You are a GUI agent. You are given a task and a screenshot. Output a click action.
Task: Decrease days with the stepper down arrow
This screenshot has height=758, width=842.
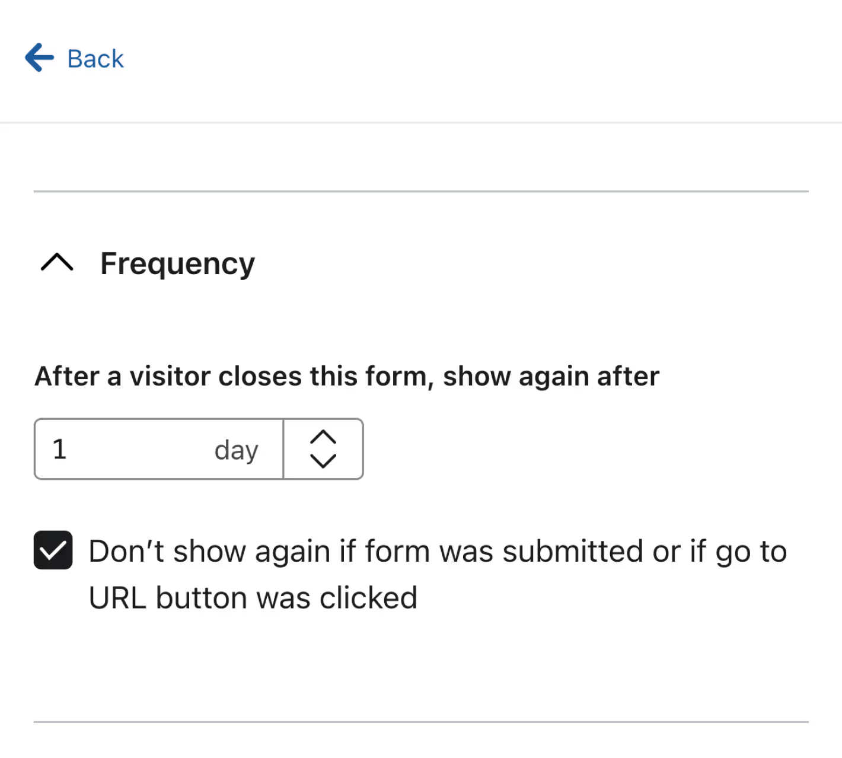point(323,461)
